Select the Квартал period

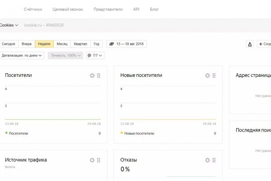[x=80, y=44]
